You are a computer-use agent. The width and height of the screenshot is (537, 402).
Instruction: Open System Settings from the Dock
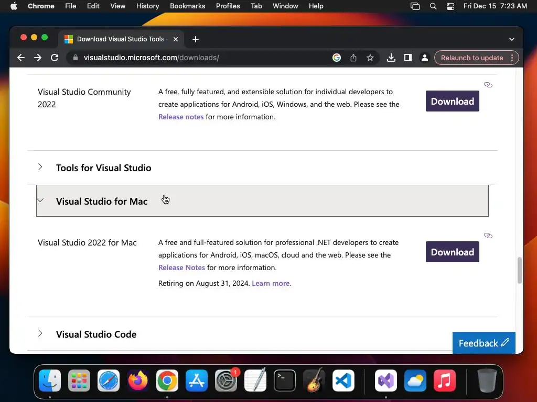[226, 381]
